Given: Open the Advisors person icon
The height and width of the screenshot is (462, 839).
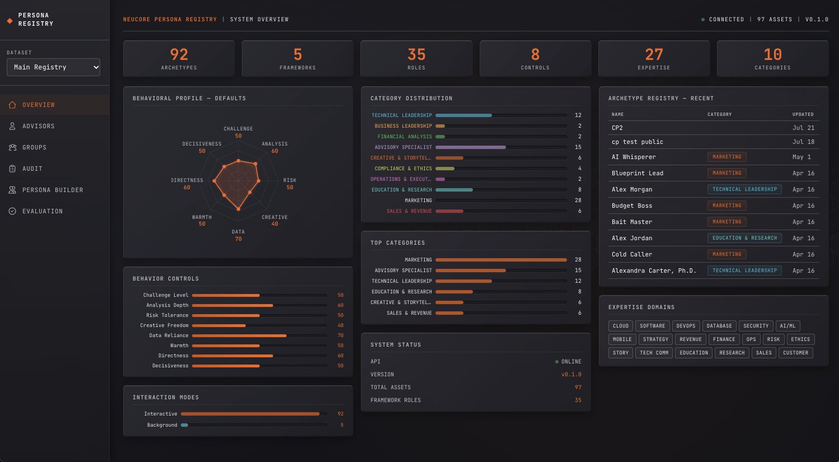Looking at the screenshot, I should pyautogui.click(x=12, y=126).
